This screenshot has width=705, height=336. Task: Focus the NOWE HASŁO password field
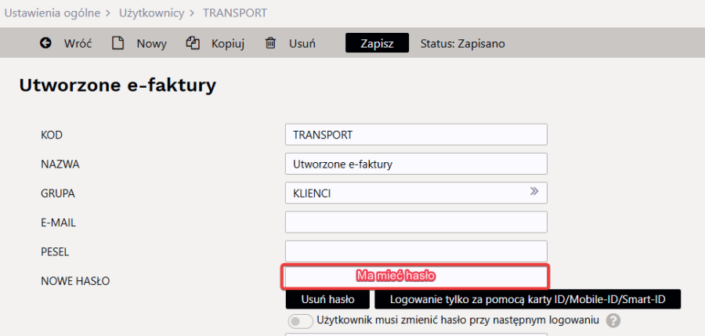click(415, 276)
